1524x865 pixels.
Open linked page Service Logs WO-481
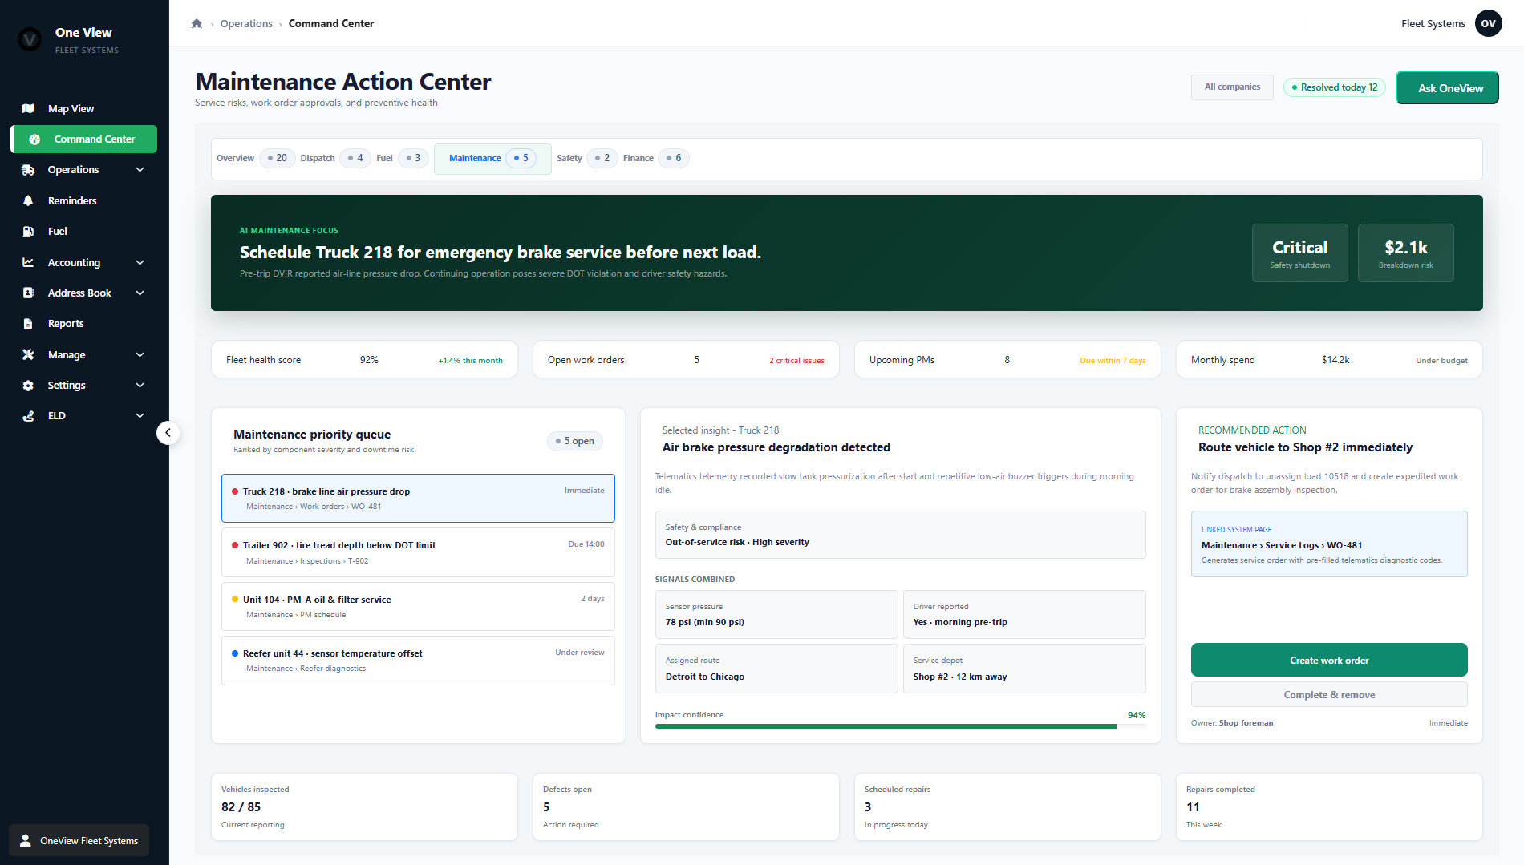click(x=1329, y=544)
